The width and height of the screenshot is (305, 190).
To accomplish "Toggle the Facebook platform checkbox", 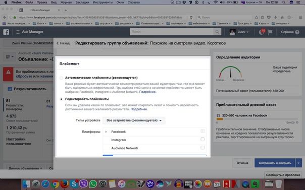I will point(202,131).
